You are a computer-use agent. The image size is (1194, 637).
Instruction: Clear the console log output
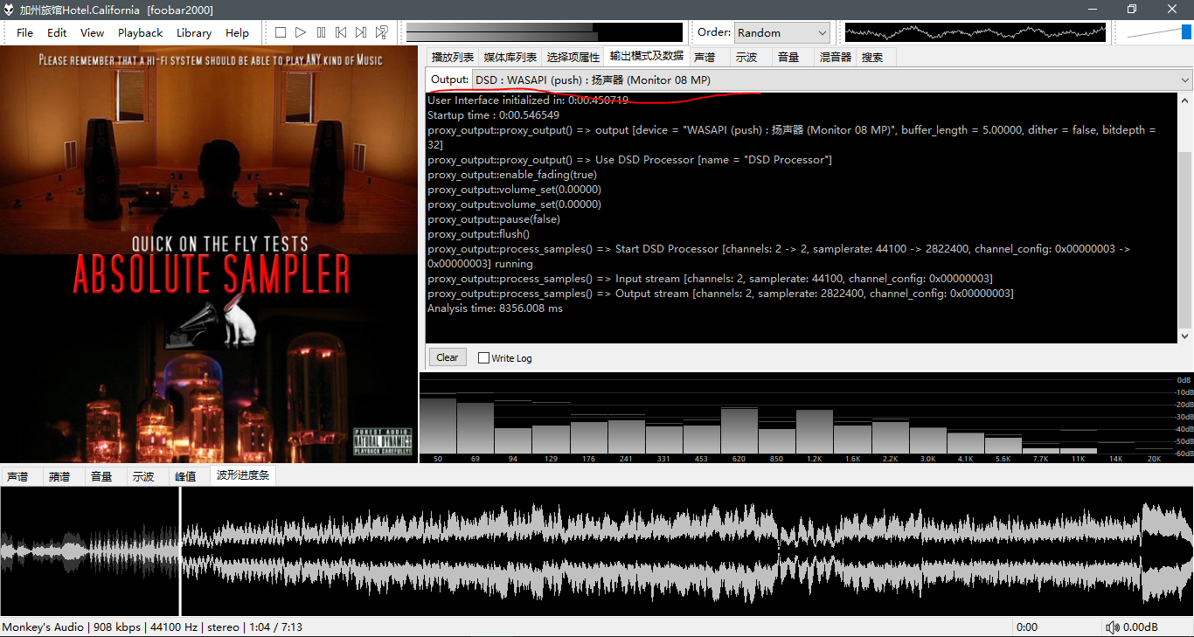click(447, 357)
